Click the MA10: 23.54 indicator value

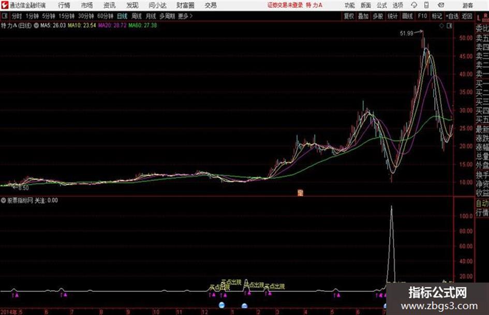pyautogui.click(x=82, y=25)
